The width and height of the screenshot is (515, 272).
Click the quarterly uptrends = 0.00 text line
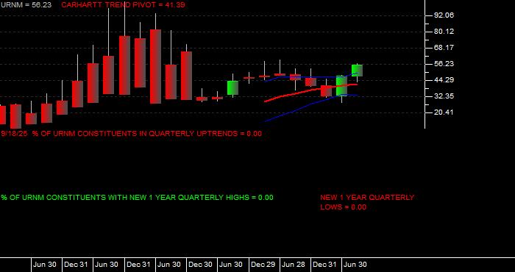132,134
